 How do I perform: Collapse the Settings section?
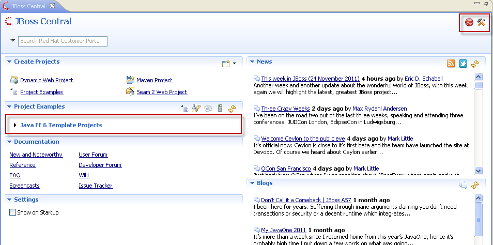coord(9,200)
